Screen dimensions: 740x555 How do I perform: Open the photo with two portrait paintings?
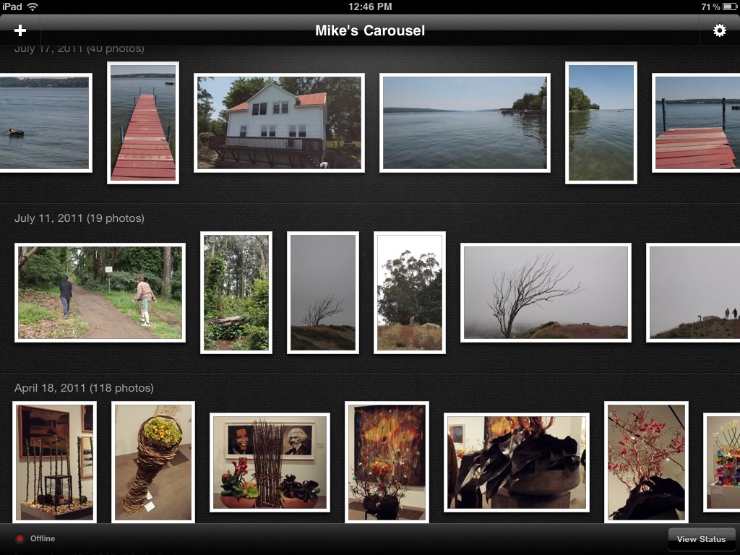tap(270, 462)
